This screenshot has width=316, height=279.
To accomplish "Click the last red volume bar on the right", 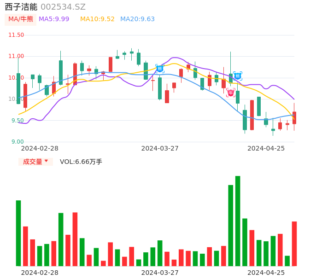I will (294, 244).
